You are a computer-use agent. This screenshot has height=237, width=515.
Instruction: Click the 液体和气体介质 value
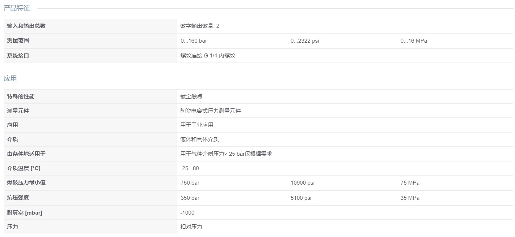tap(199, 139)
